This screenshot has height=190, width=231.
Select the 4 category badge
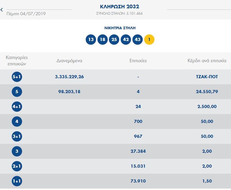pos(17,121)
